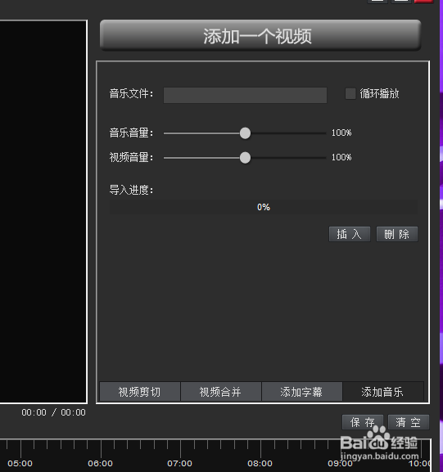Enable the 循环播放 checkbox

[x=350, y=93]
